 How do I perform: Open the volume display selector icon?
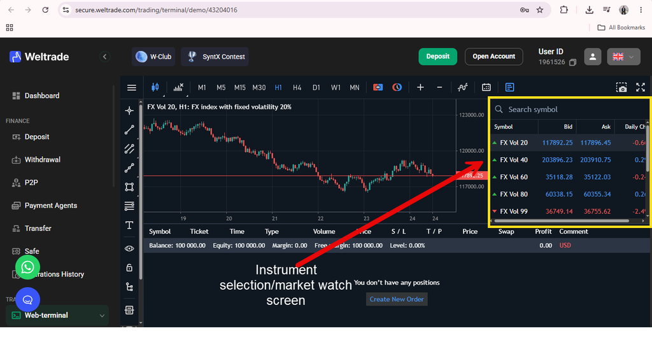[178, 87]
